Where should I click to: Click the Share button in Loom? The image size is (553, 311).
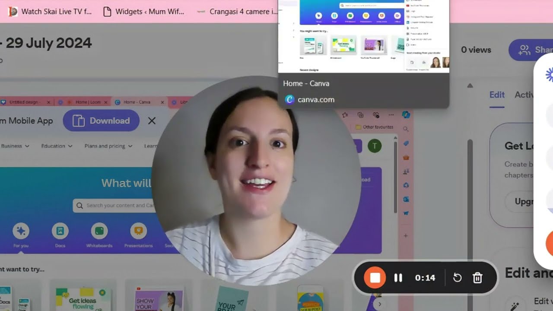(531, 50)
